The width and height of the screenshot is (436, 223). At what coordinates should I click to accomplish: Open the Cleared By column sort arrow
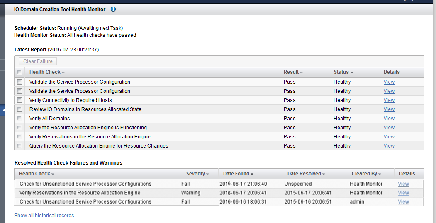[380, 174]
